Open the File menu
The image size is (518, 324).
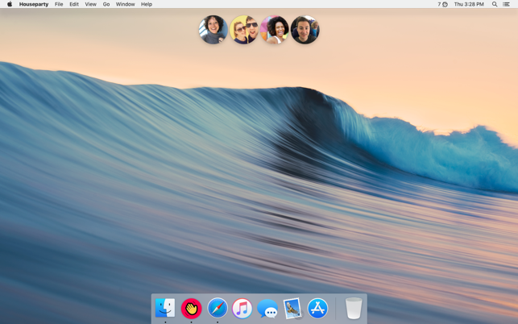tap(59, 4)
